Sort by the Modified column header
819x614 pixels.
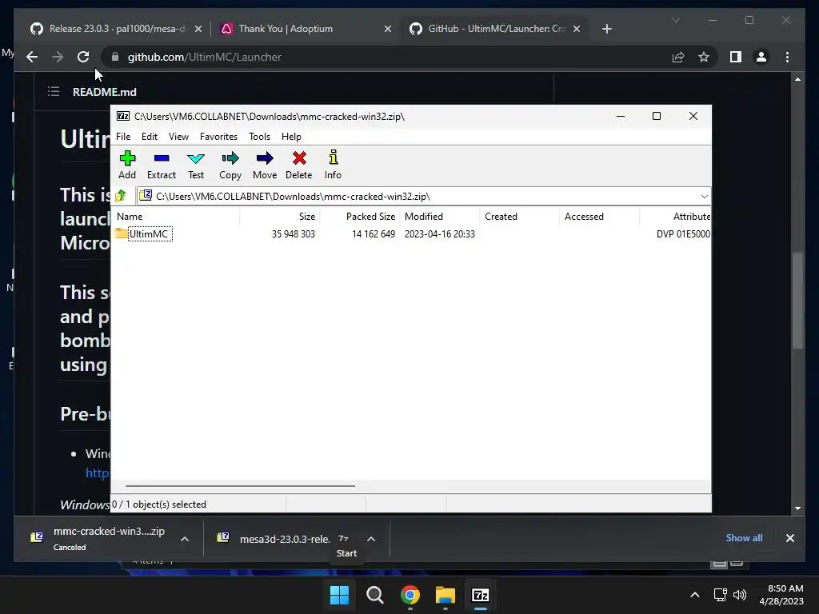[440, 216]
